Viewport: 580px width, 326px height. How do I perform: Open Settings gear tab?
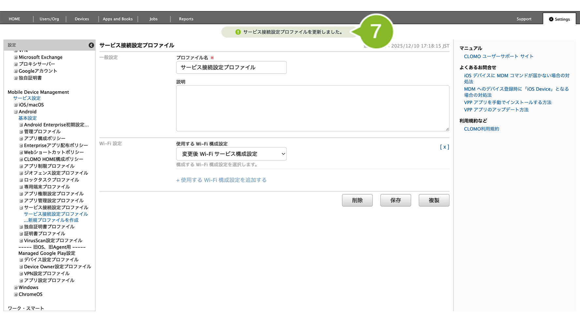click(559, 19)
